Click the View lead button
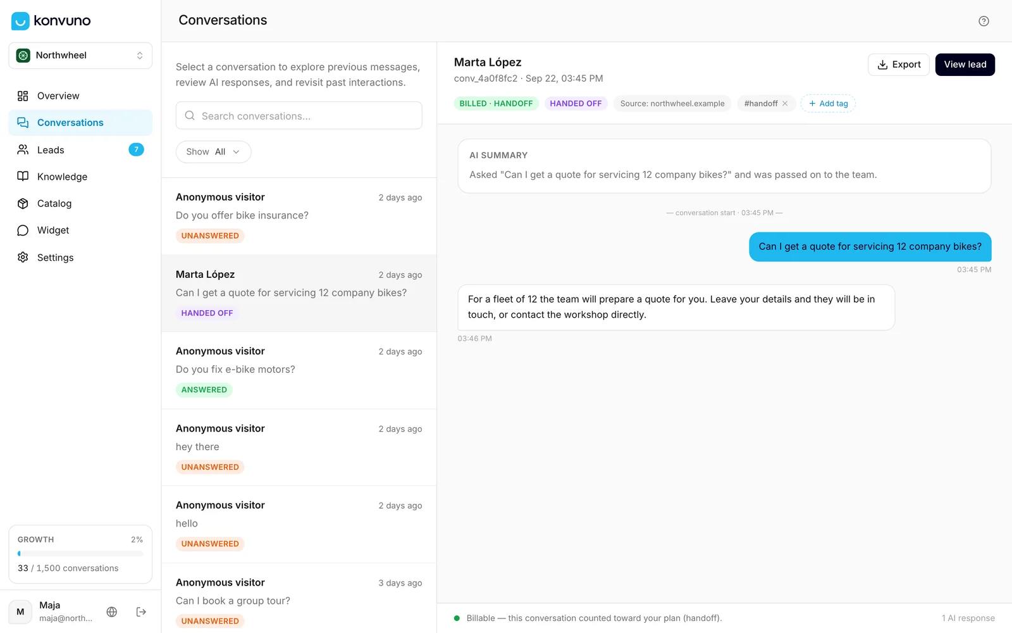 click(x=965, y=65)
